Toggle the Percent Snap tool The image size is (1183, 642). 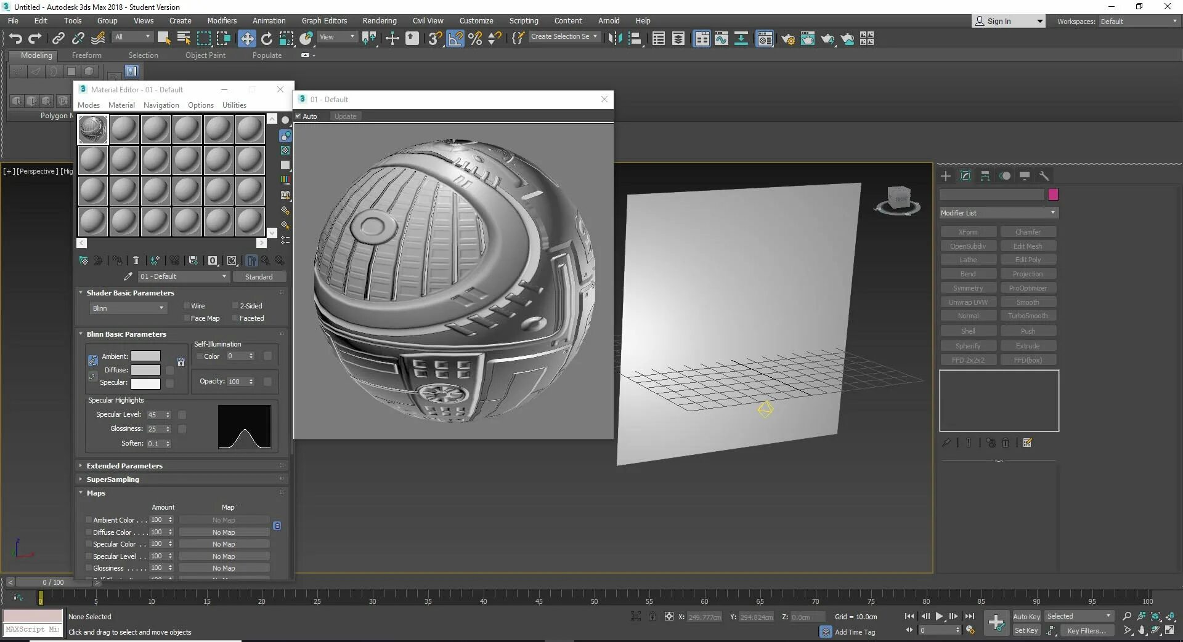click(475, 39)
